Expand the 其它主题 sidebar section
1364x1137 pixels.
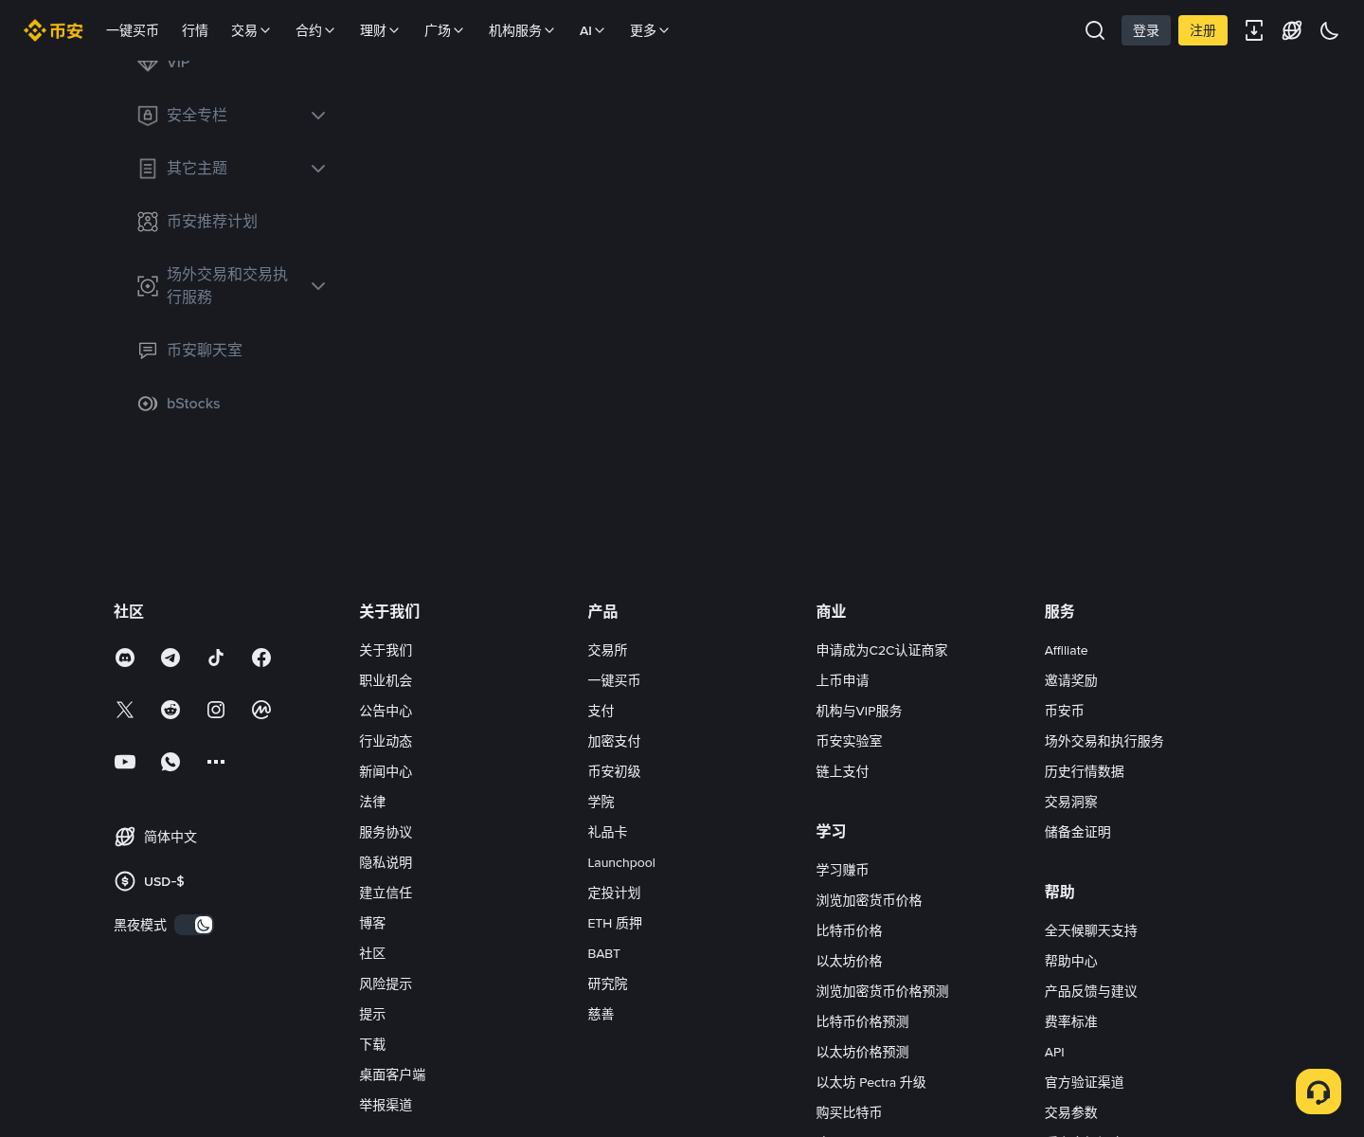(x=231, y=169)
